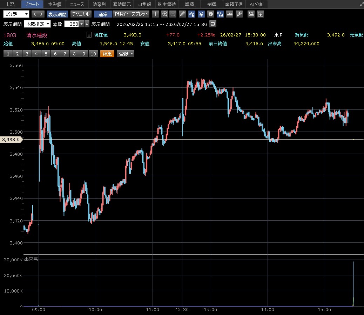Expand the 本数指定 dropdown
Image resolution: width=364 pixels, height=315 pixels.
click(x=37, y=24)
